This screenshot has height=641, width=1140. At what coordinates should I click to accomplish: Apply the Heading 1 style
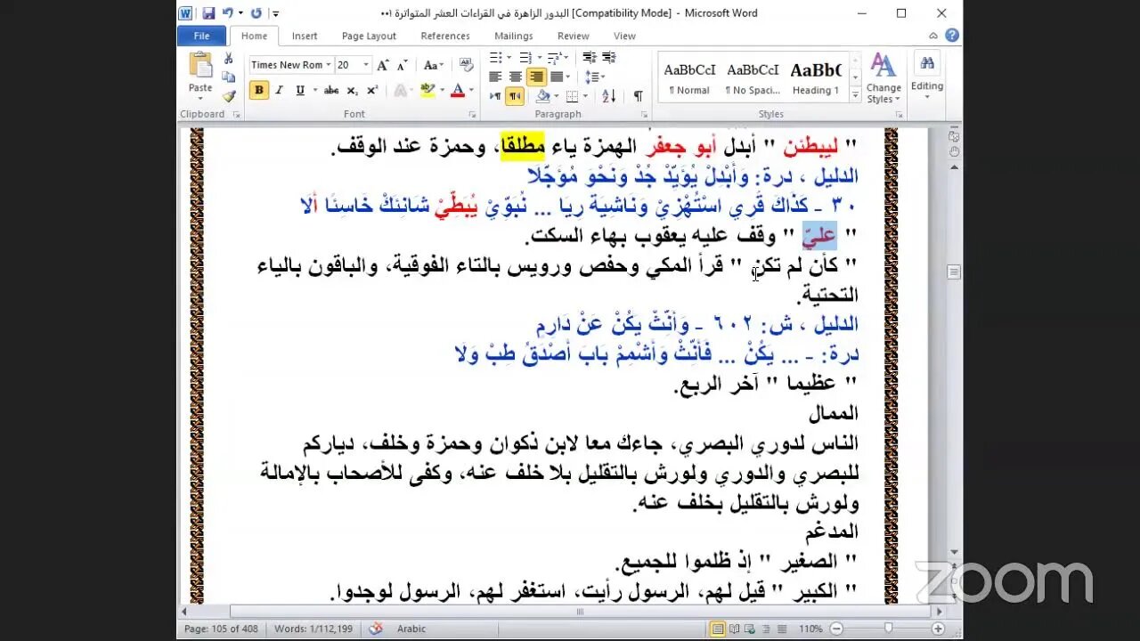click(x=816, y=77)
